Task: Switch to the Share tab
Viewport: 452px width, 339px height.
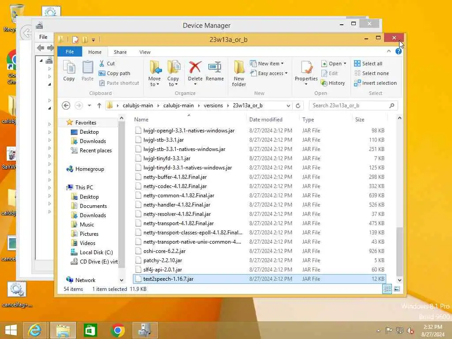Action: click(120, 52)
